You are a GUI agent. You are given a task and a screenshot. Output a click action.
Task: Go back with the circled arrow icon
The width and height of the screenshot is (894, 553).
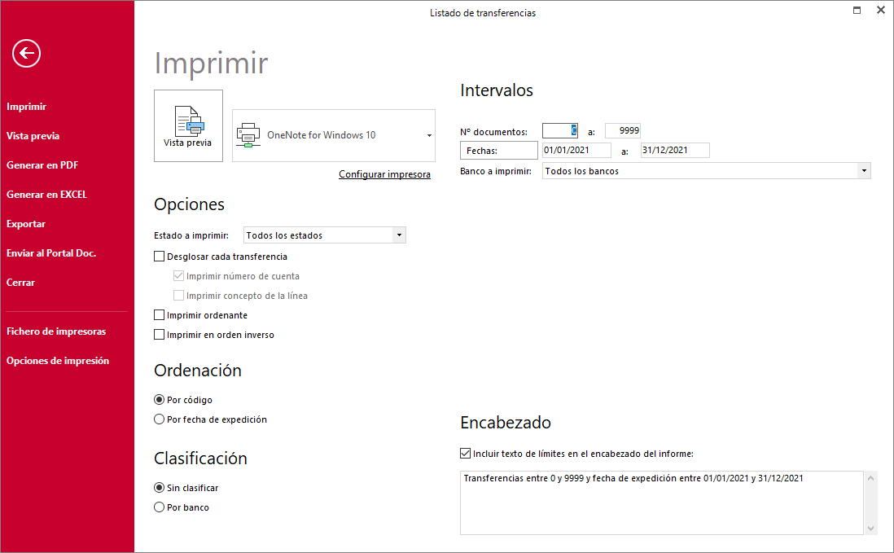click(26, 54)
